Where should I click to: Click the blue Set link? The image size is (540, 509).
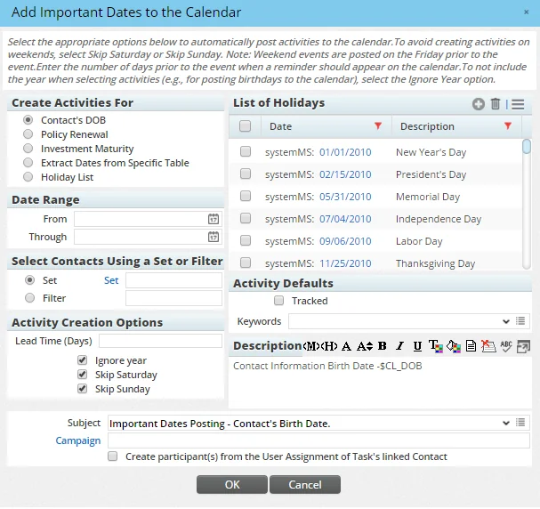(x=111, y=280)
